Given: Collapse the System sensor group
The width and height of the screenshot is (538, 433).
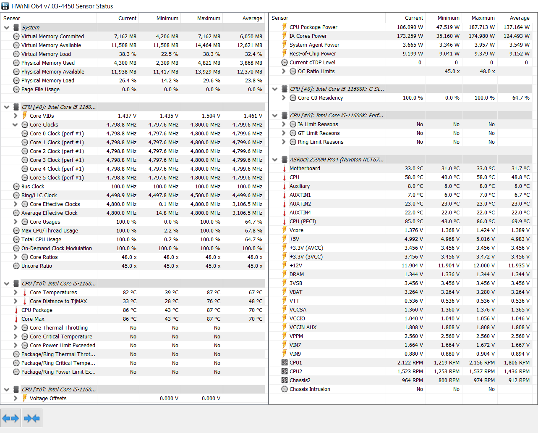Looking at the screenshot, I should [7, 27].
